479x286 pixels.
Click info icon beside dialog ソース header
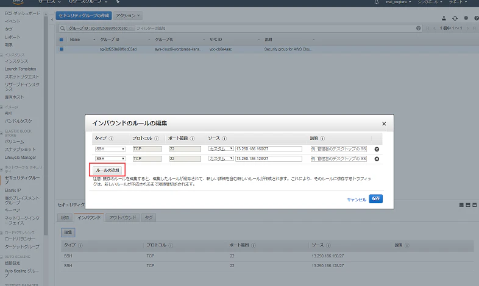point(224,138)
